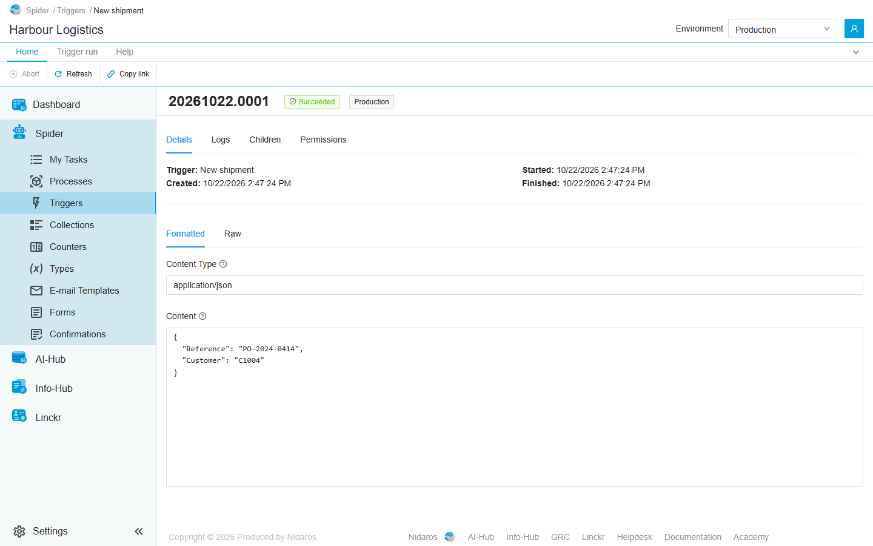Click the Harbour Logistics title

click(x=56, y=30)
